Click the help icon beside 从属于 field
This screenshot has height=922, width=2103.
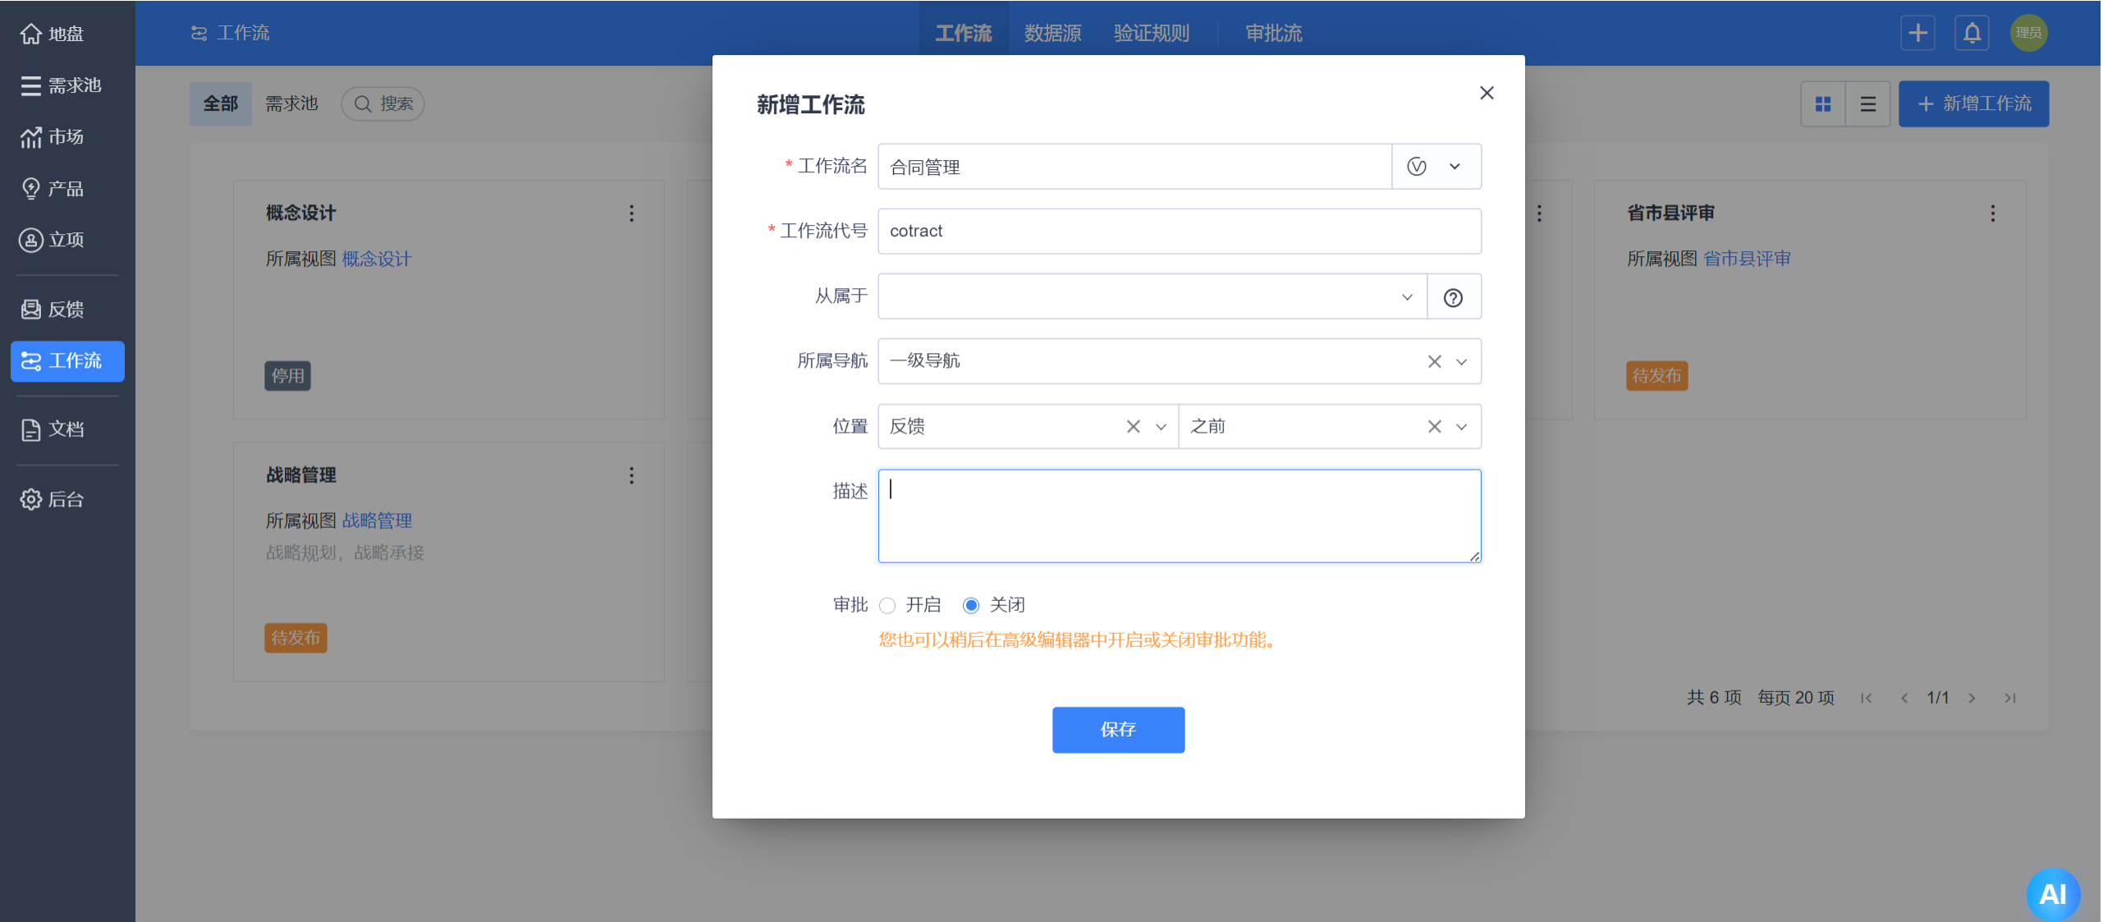(x=1453, y=297)
